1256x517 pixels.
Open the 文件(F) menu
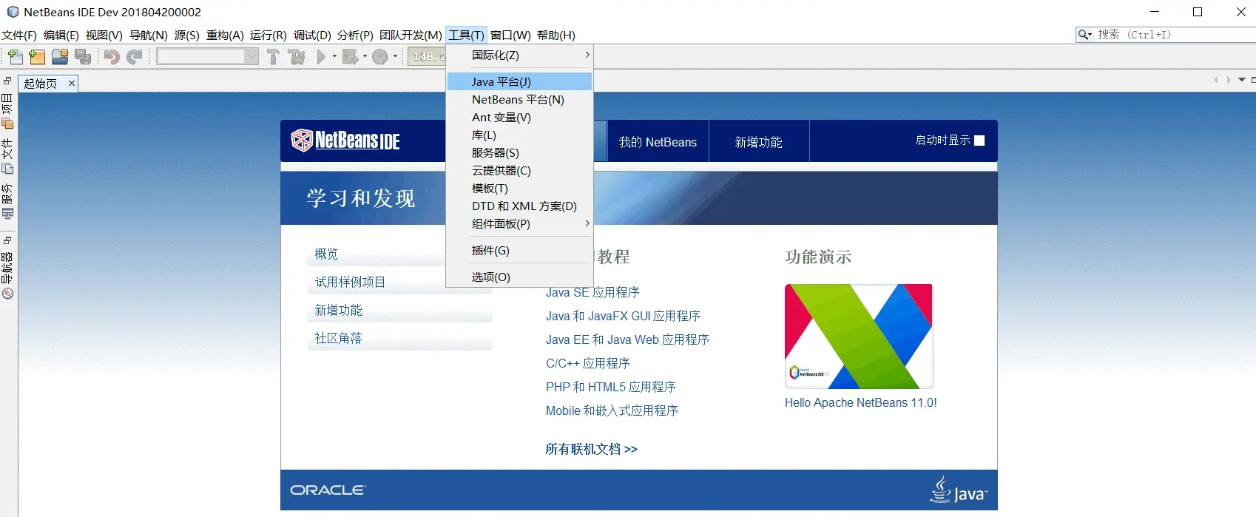tap(19, 36)
